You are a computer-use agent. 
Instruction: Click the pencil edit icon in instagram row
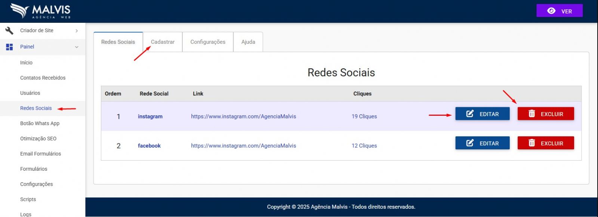pyautogui.click(x=470, y=114)
